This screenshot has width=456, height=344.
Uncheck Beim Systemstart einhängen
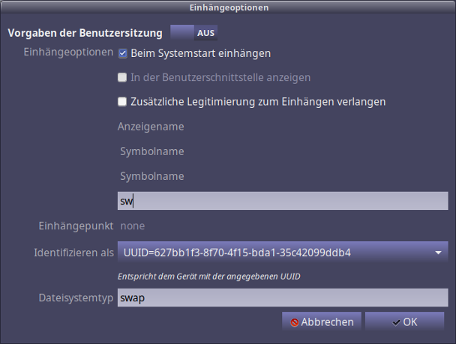click(x=123, y=53)
